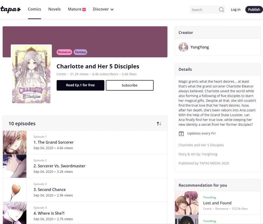
Task: Click the sort episodes order icon
Action: click(159, 124)
